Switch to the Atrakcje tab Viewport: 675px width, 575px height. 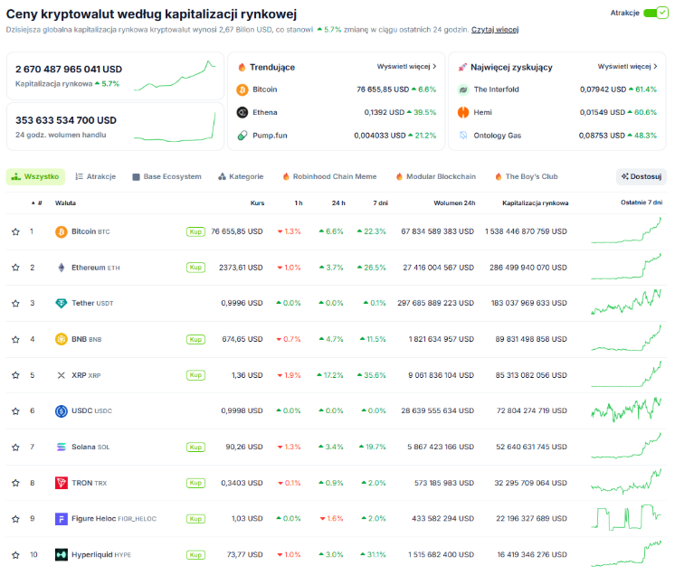[96, 177]
